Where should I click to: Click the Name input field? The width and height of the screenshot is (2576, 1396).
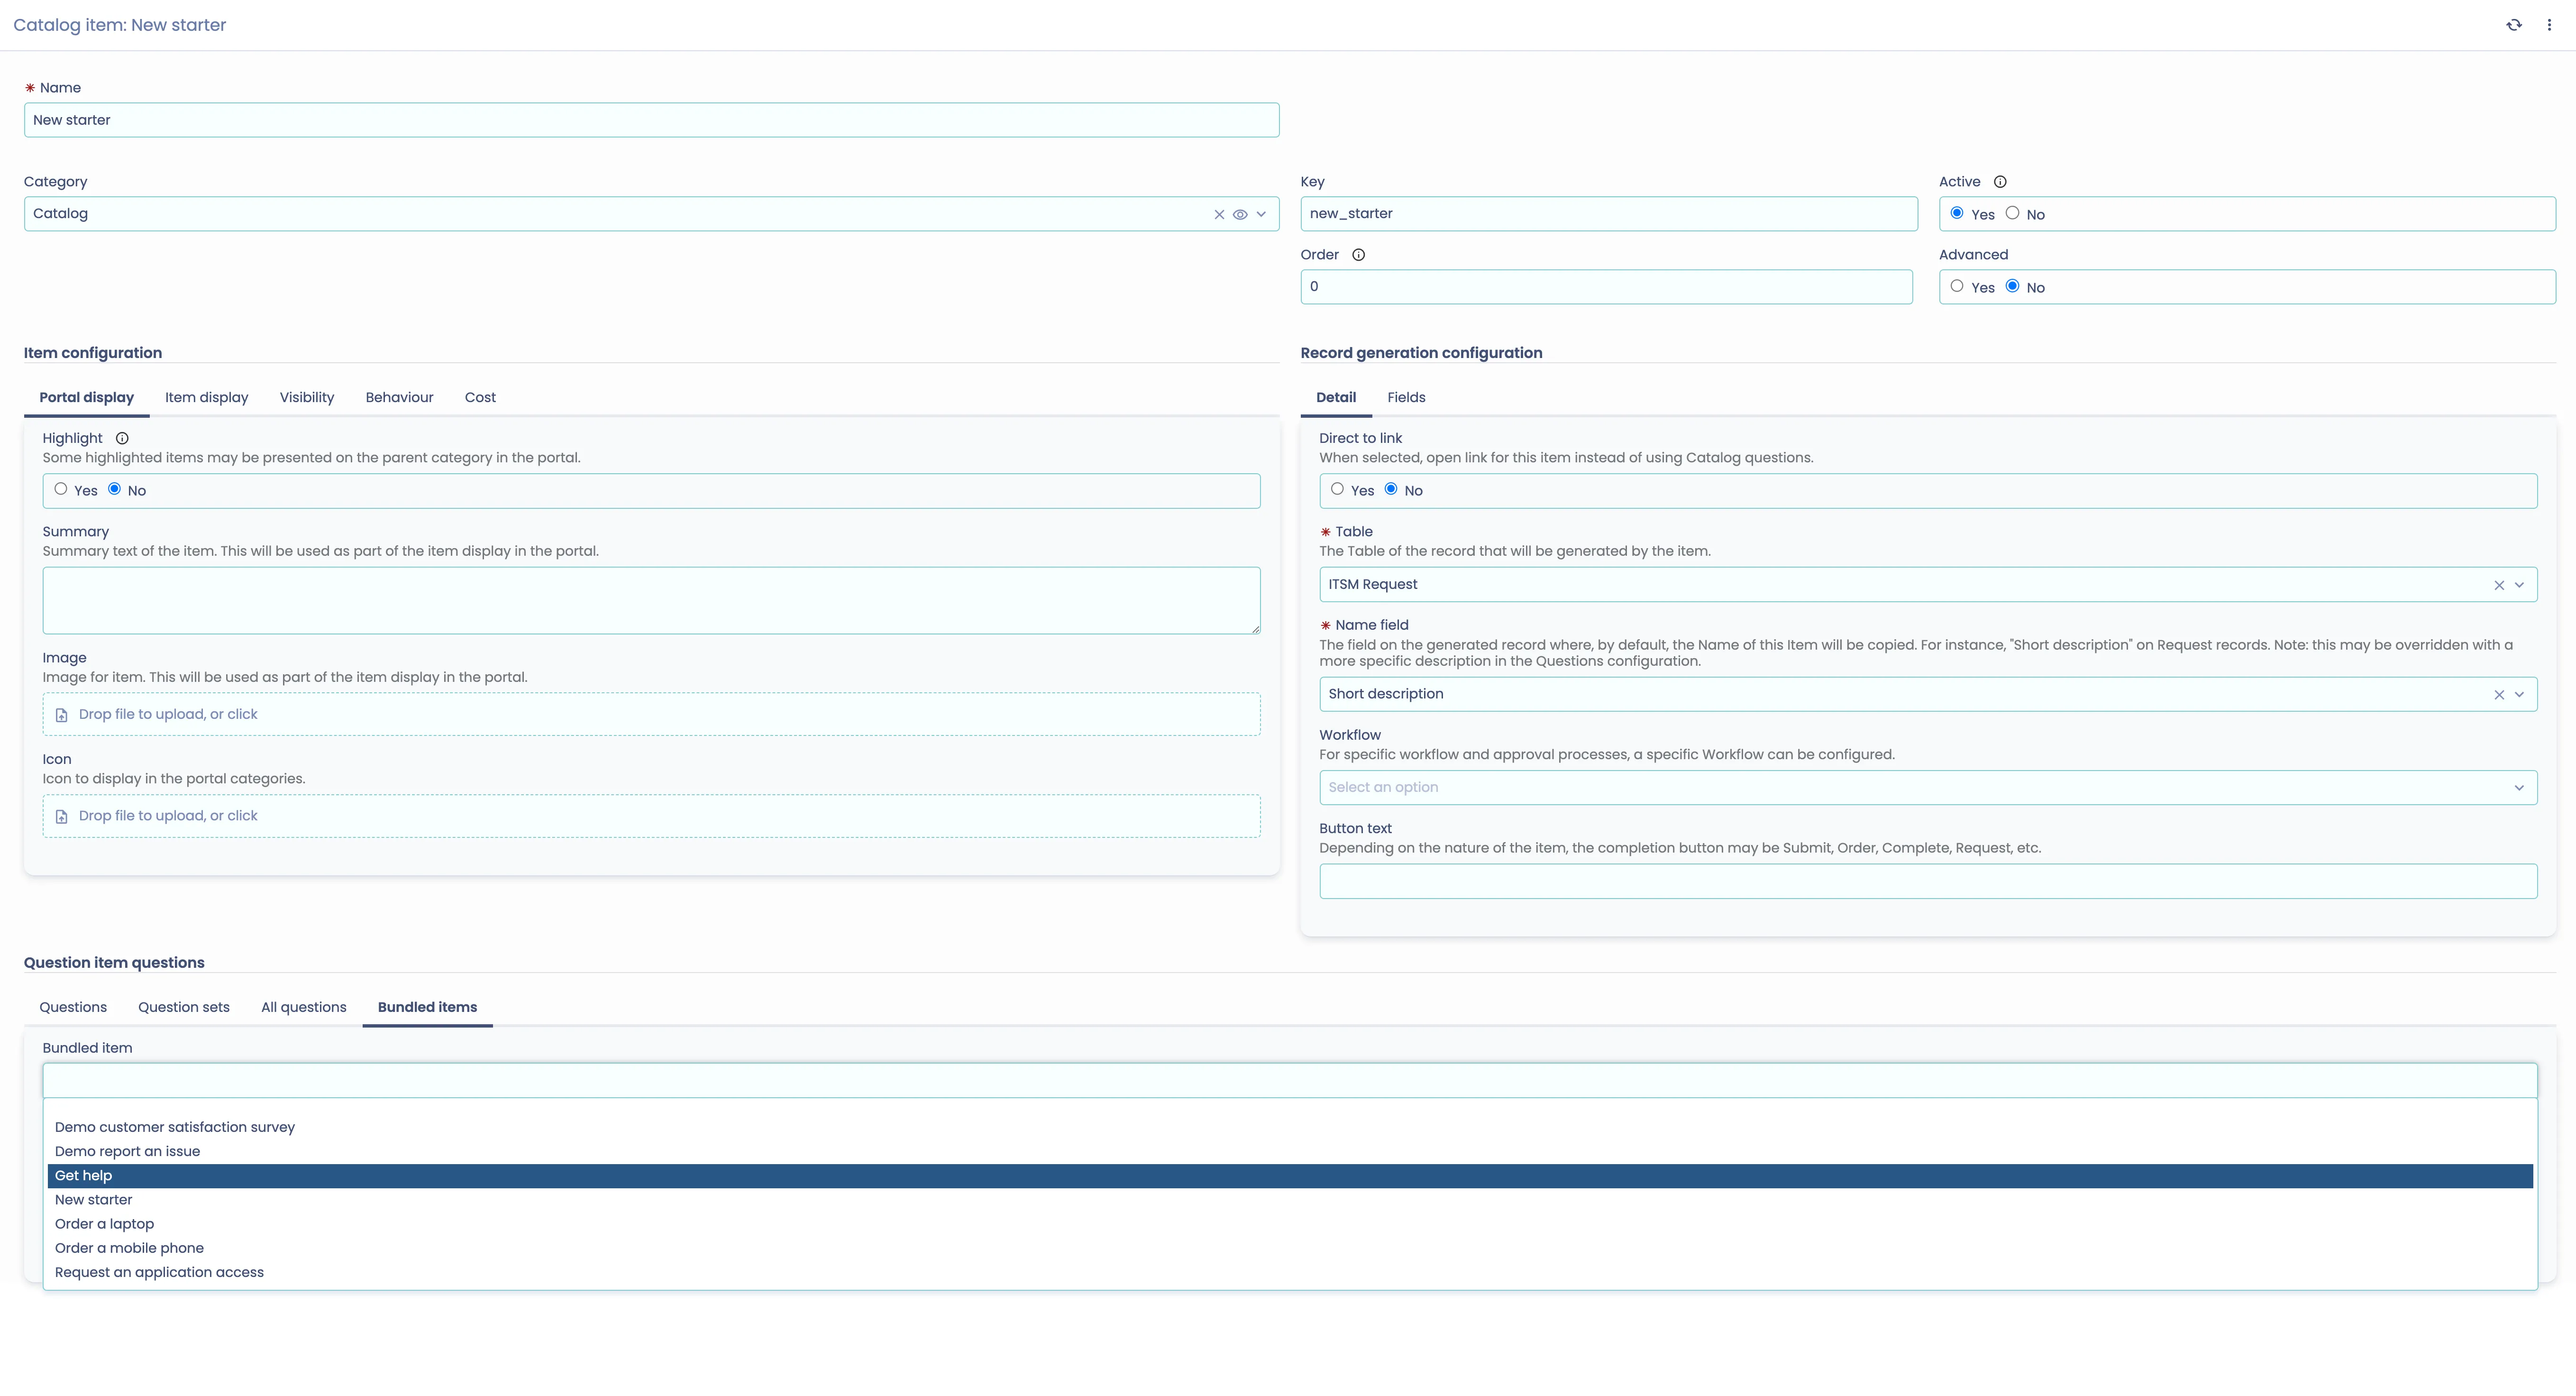(651, 120)
